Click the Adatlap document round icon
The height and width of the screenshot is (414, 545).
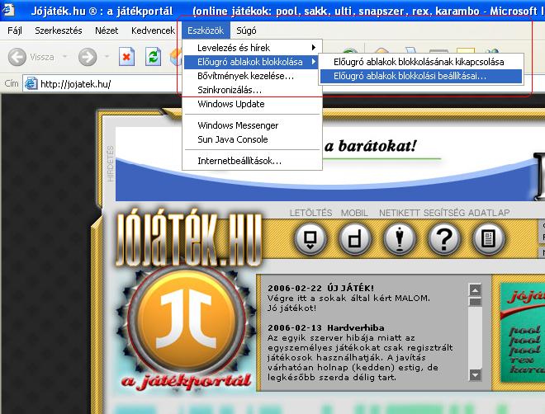point(489,239)
